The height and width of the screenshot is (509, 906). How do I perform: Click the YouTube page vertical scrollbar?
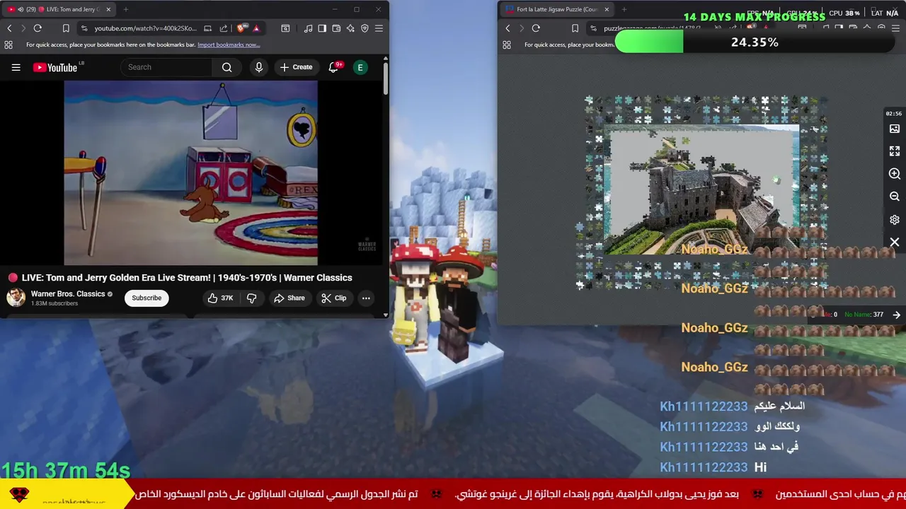(x=386, y=78)
